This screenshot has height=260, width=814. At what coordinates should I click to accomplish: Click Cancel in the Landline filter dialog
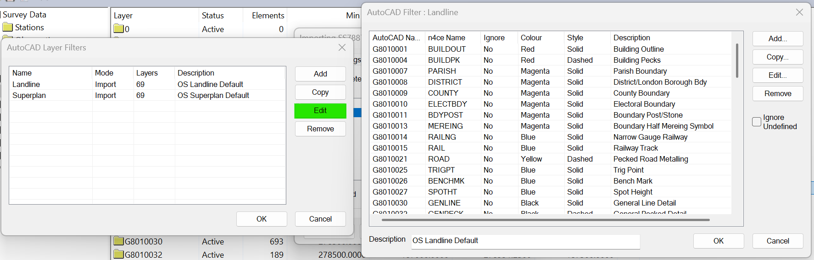coord(778,241)
